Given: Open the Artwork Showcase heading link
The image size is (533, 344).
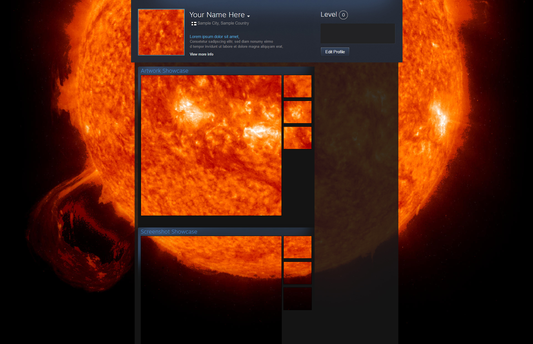Looking at the screenshot, I should coord(164,71).
